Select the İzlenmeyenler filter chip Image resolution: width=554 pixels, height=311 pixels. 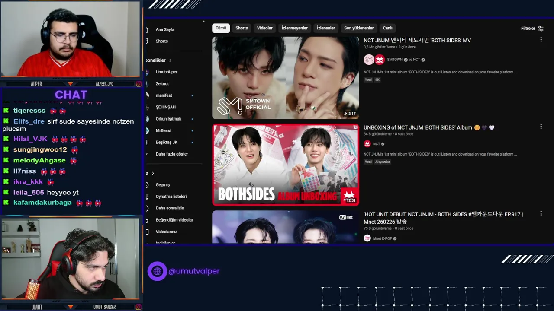coord(295,28)
